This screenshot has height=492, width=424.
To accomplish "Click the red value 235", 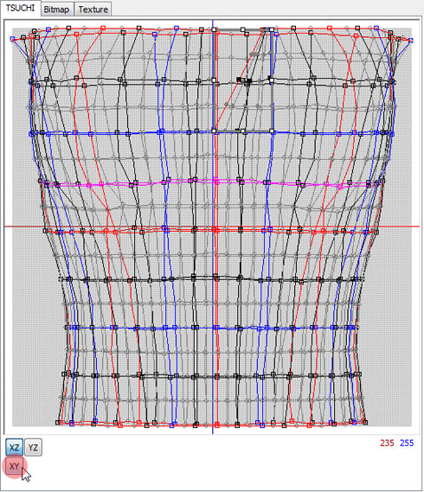I will click(x=387, y=443).
